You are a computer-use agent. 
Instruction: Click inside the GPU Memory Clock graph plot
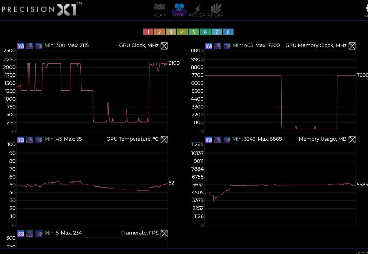280,91
